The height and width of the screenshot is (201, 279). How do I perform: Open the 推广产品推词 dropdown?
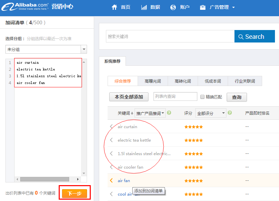tap(149, 113)
